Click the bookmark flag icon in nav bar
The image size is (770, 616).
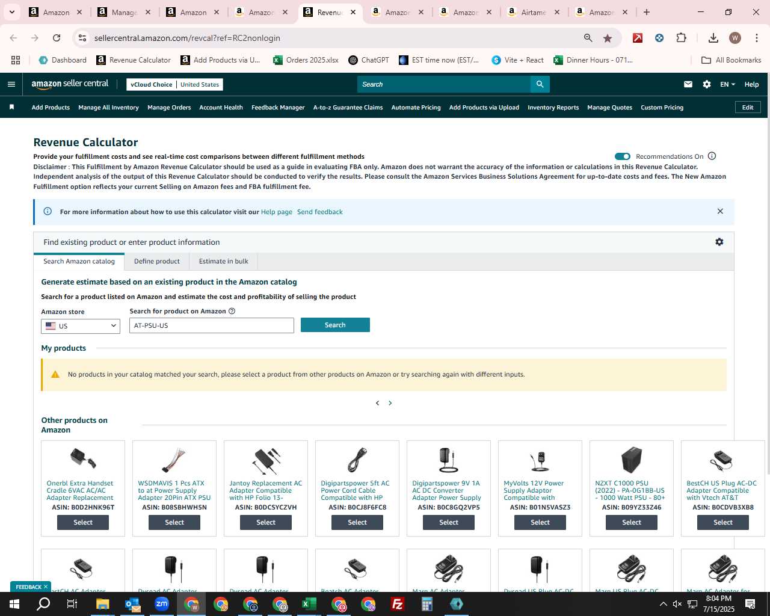(x=11, y=107)
